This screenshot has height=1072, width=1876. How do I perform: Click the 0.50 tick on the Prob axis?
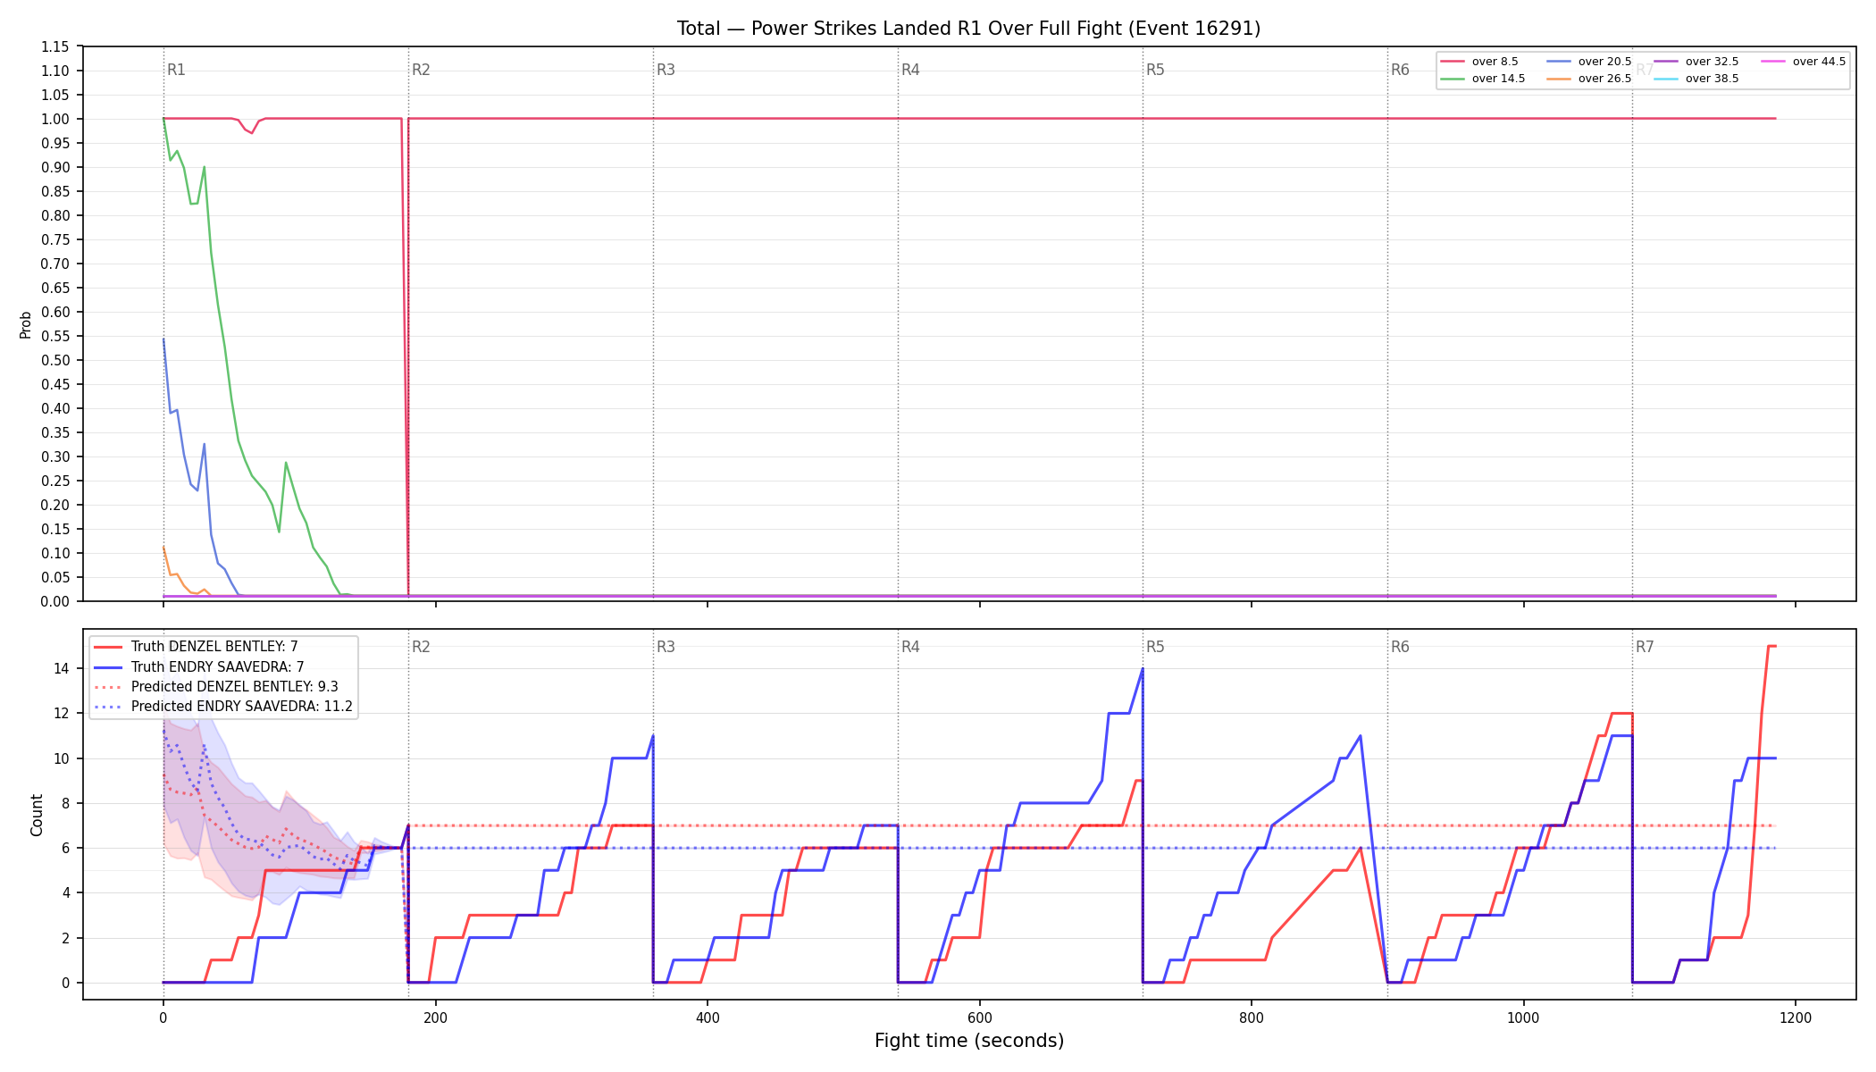click(56, 360)
